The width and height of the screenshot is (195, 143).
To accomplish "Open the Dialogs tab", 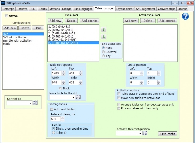I will pos(66,9).
